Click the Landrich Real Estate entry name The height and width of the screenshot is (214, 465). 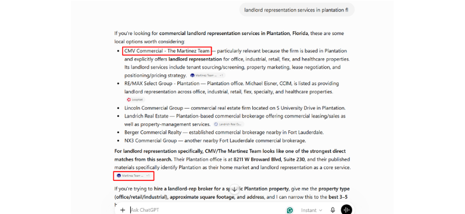pyautogui.click(x=146, y=116)
